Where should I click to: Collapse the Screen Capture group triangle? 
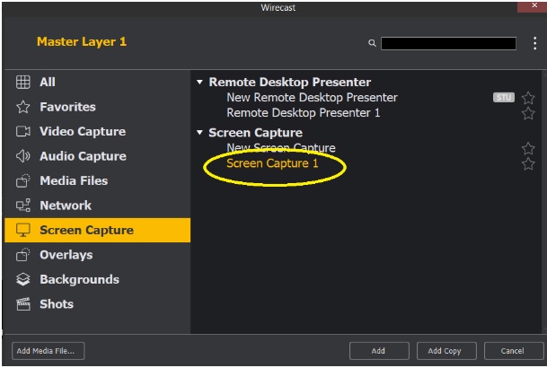click(x=199, y=133)
